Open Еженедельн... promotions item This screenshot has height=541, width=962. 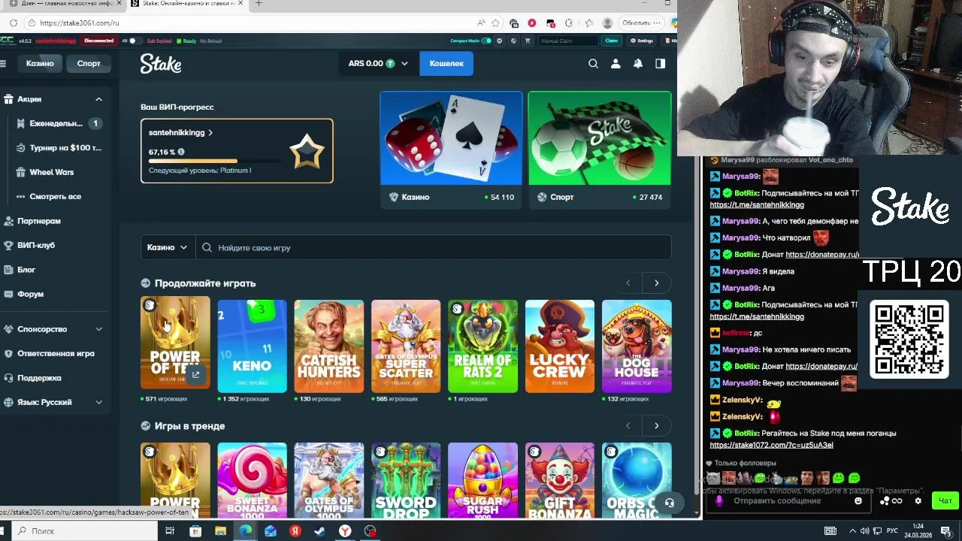click(59, 123)
